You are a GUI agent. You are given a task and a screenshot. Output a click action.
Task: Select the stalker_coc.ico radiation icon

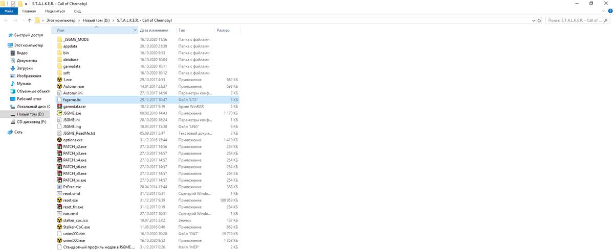(x=59, y=220)
